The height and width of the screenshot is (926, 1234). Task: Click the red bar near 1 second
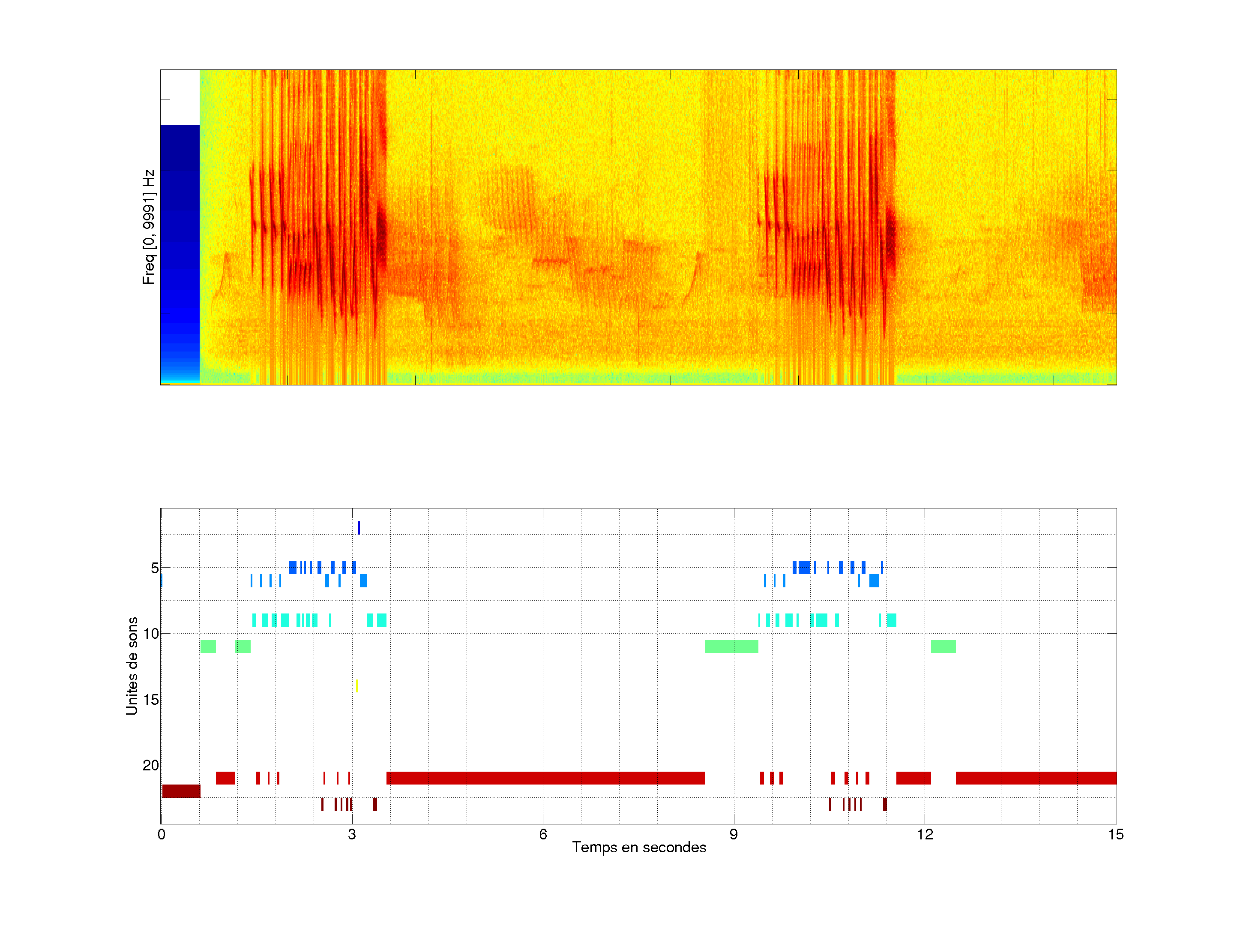point(225,778)
